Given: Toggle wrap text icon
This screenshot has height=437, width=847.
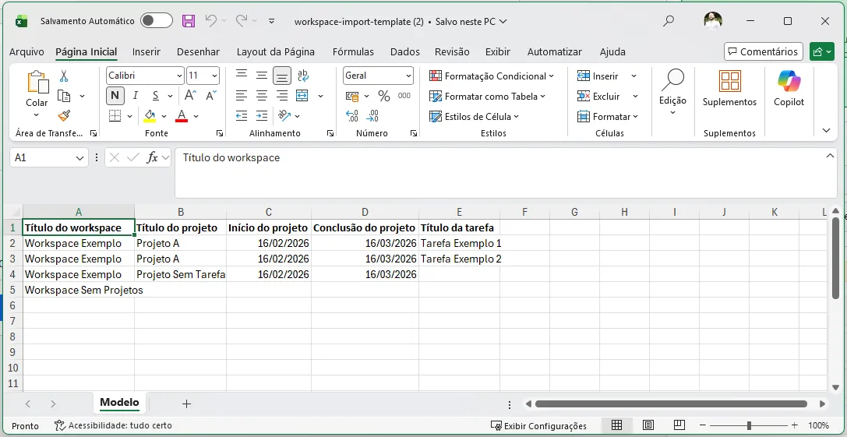Looking at the screenshot, I should click(x=303, y=76).
